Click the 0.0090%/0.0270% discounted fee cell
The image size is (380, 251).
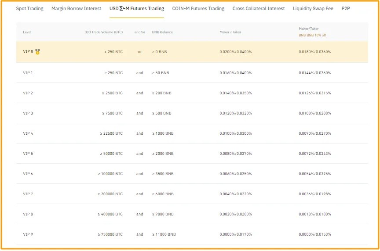tap(315, 133)
